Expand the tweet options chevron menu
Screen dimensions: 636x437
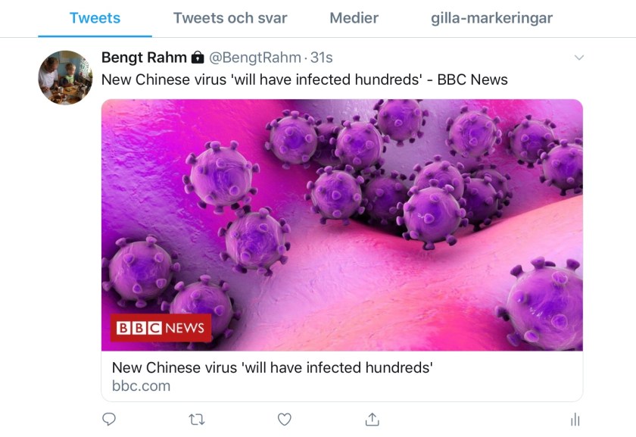[579, 58]
